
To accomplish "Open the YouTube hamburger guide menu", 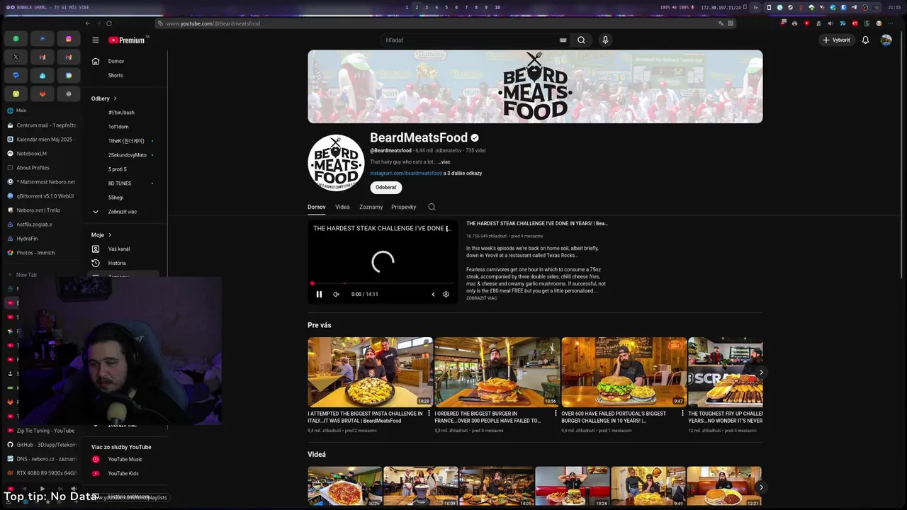I will [95, 40].
